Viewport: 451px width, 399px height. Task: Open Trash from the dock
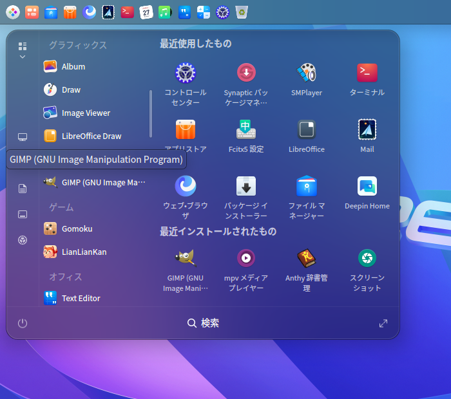coord(242,12)
